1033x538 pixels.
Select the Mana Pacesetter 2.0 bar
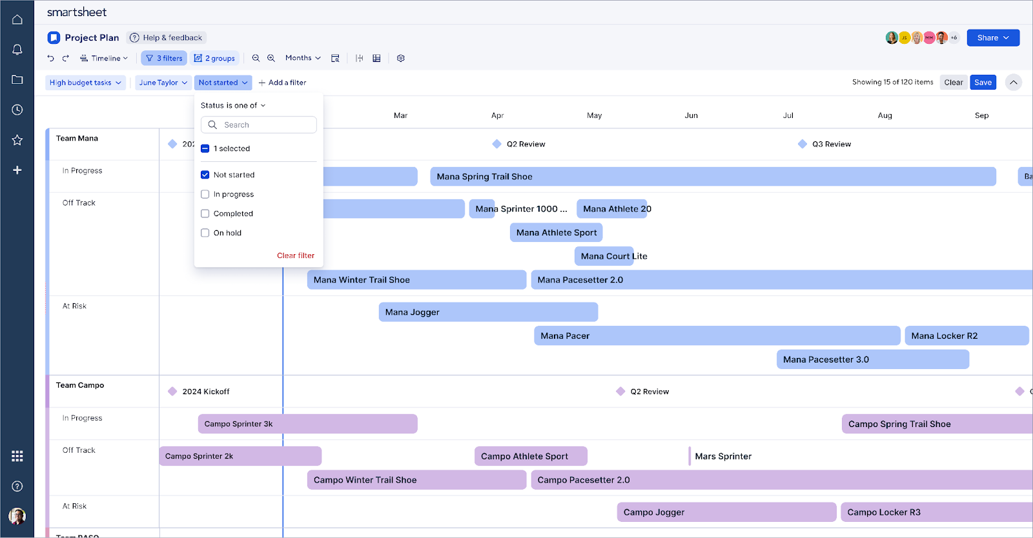pos(782,280)
